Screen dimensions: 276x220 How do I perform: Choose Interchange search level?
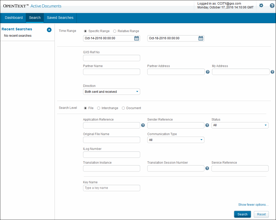(99, 108)
